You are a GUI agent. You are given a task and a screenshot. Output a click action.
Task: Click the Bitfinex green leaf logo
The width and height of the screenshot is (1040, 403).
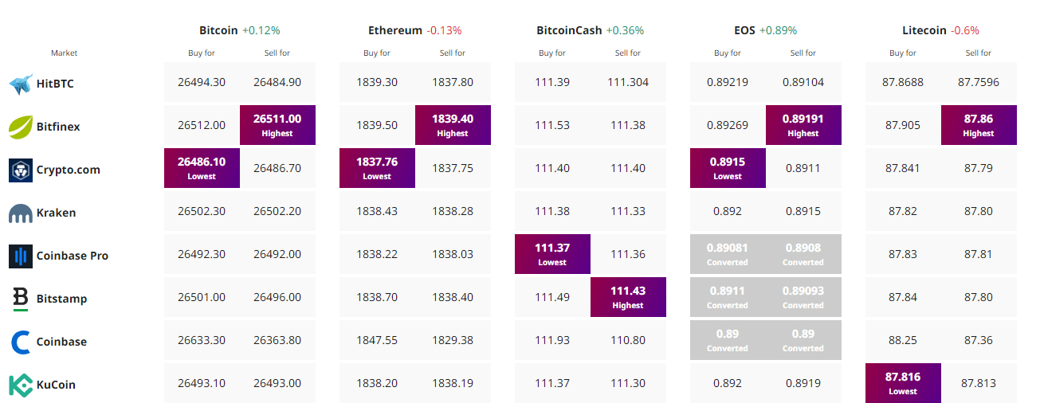pos(20,126)
